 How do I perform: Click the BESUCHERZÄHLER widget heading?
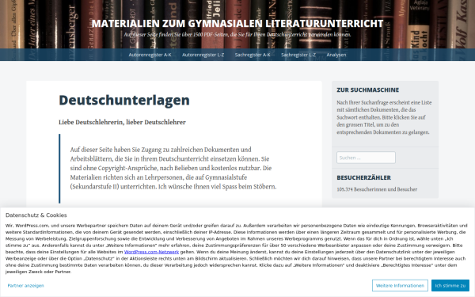click(x=364, y=177)
